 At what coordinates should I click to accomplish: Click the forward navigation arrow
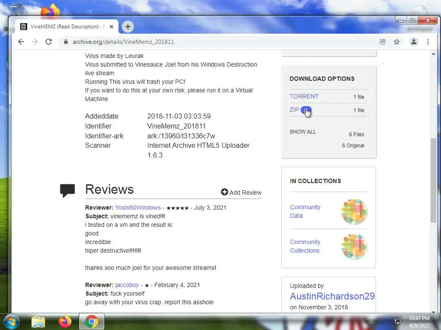pos(34,42)
